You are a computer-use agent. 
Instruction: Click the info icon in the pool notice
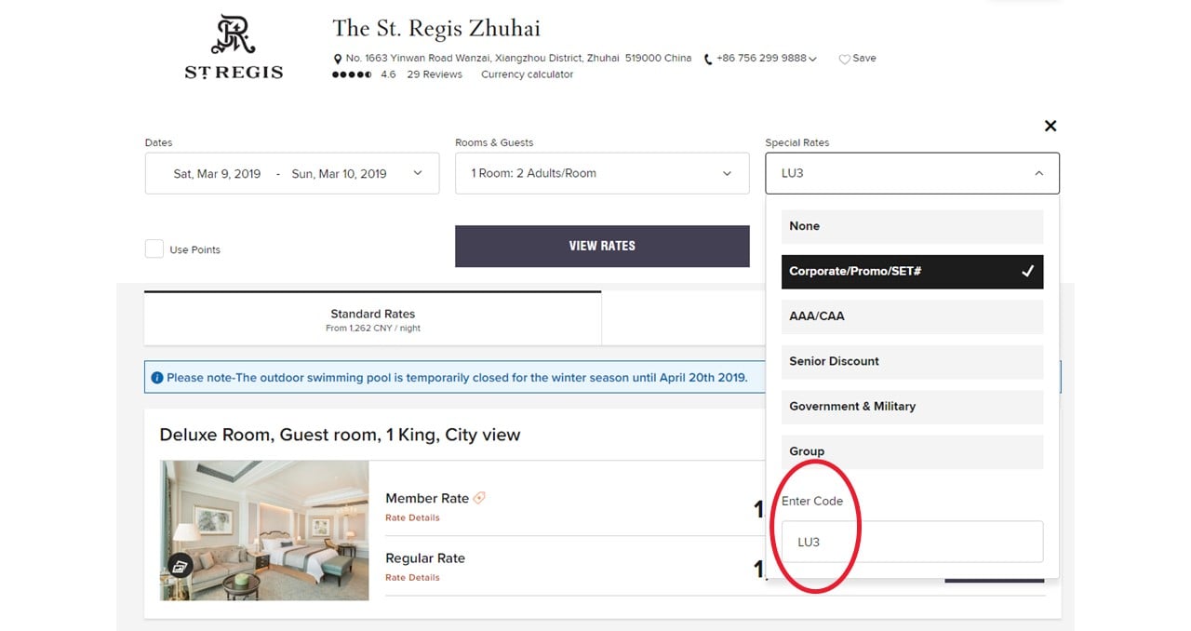157,378
